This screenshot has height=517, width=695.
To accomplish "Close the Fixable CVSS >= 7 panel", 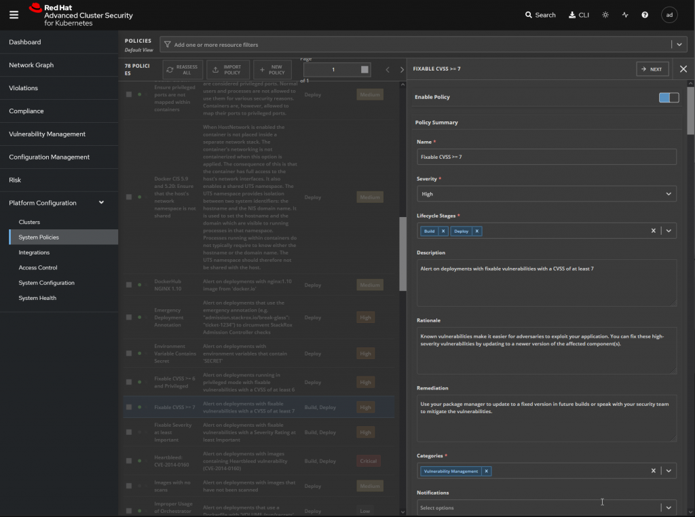I will (x=683, y=69).
